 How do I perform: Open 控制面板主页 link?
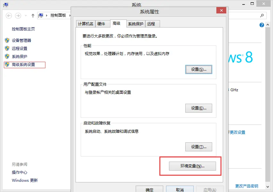click(23, 29)
